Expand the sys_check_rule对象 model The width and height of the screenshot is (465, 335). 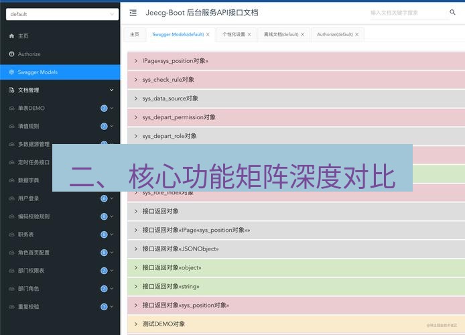296,80
